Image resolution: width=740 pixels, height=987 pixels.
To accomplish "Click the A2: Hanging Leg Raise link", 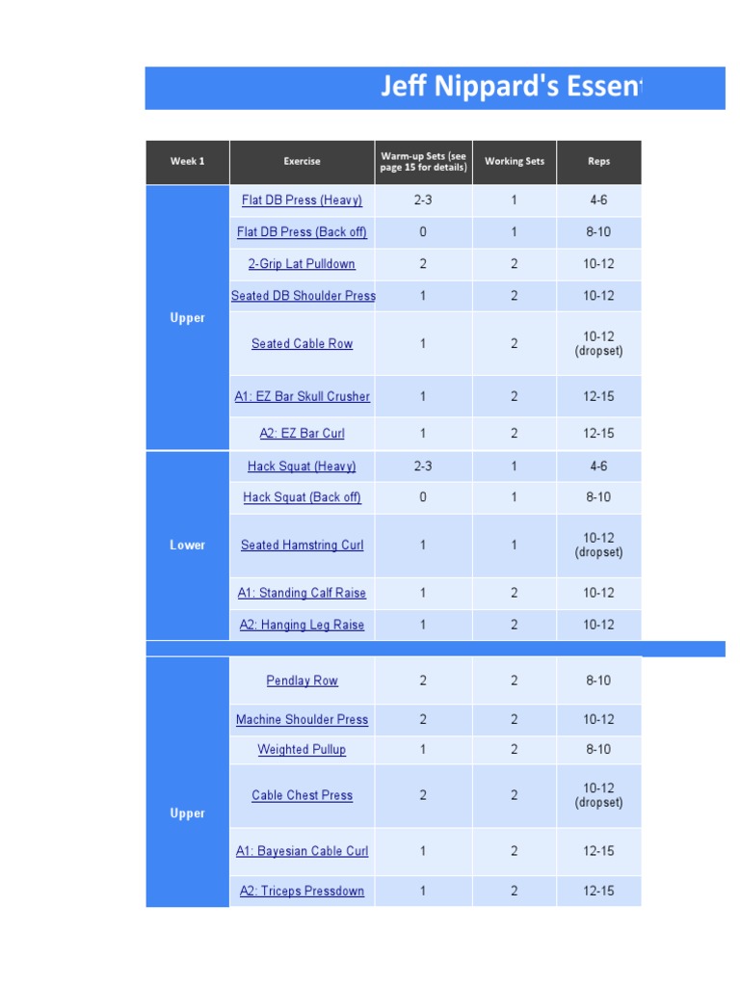I will [302, 625].
